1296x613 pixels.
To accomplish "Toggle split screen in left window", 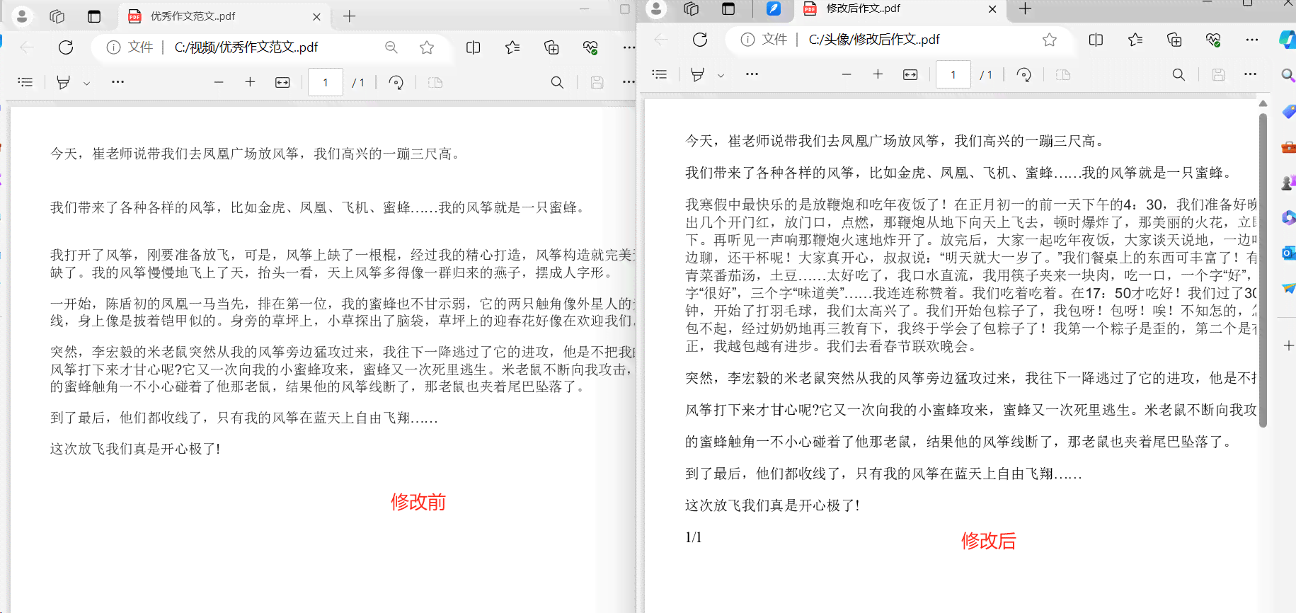I will click(474, 47).
